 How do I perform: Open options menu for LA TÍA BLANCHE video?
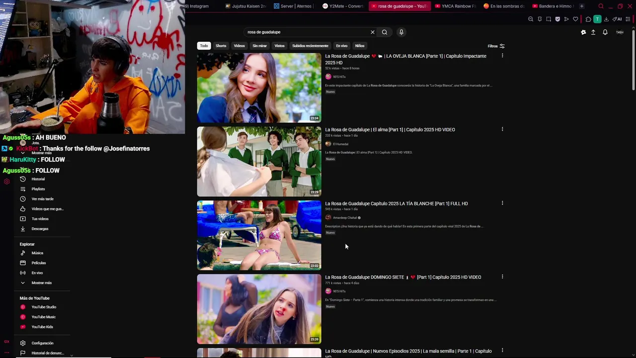point(502,203)
